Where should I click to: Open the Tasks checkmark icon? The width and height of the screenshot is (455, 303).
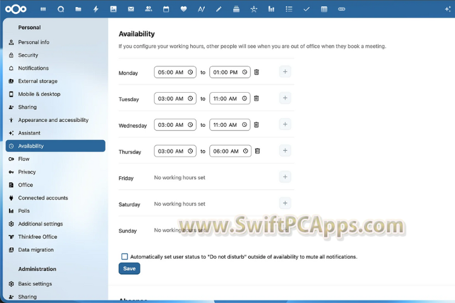[306, 9]
